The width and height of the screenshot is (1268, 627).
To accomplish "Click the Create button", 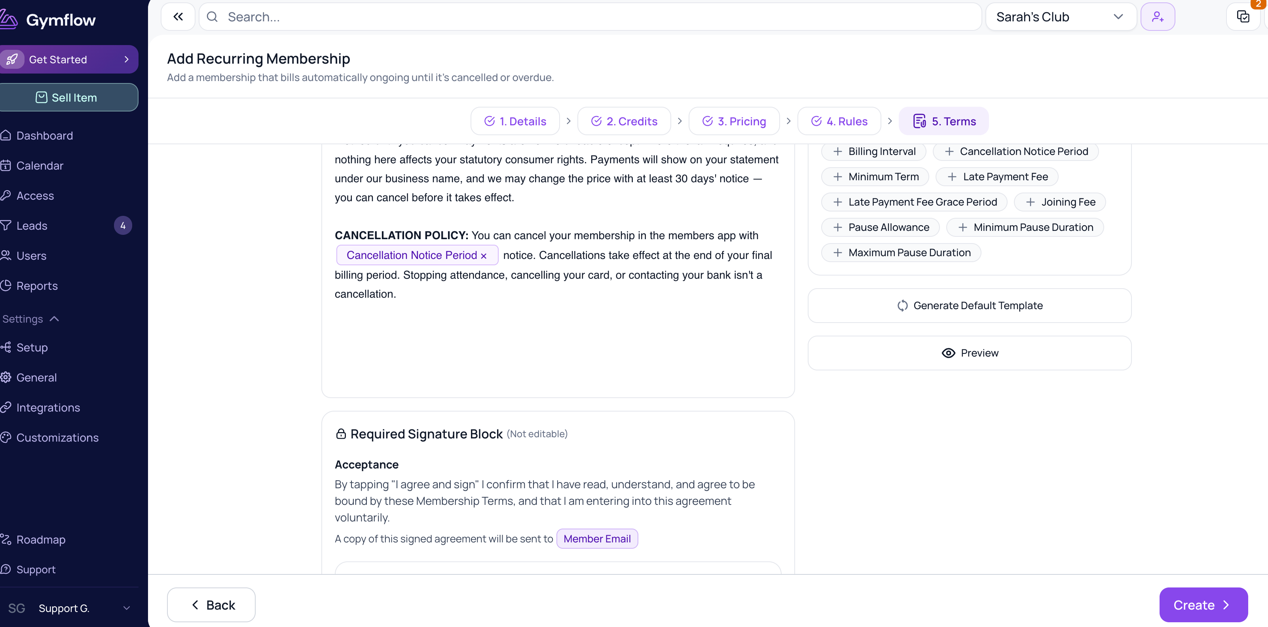I will (x=1203, y=605).
